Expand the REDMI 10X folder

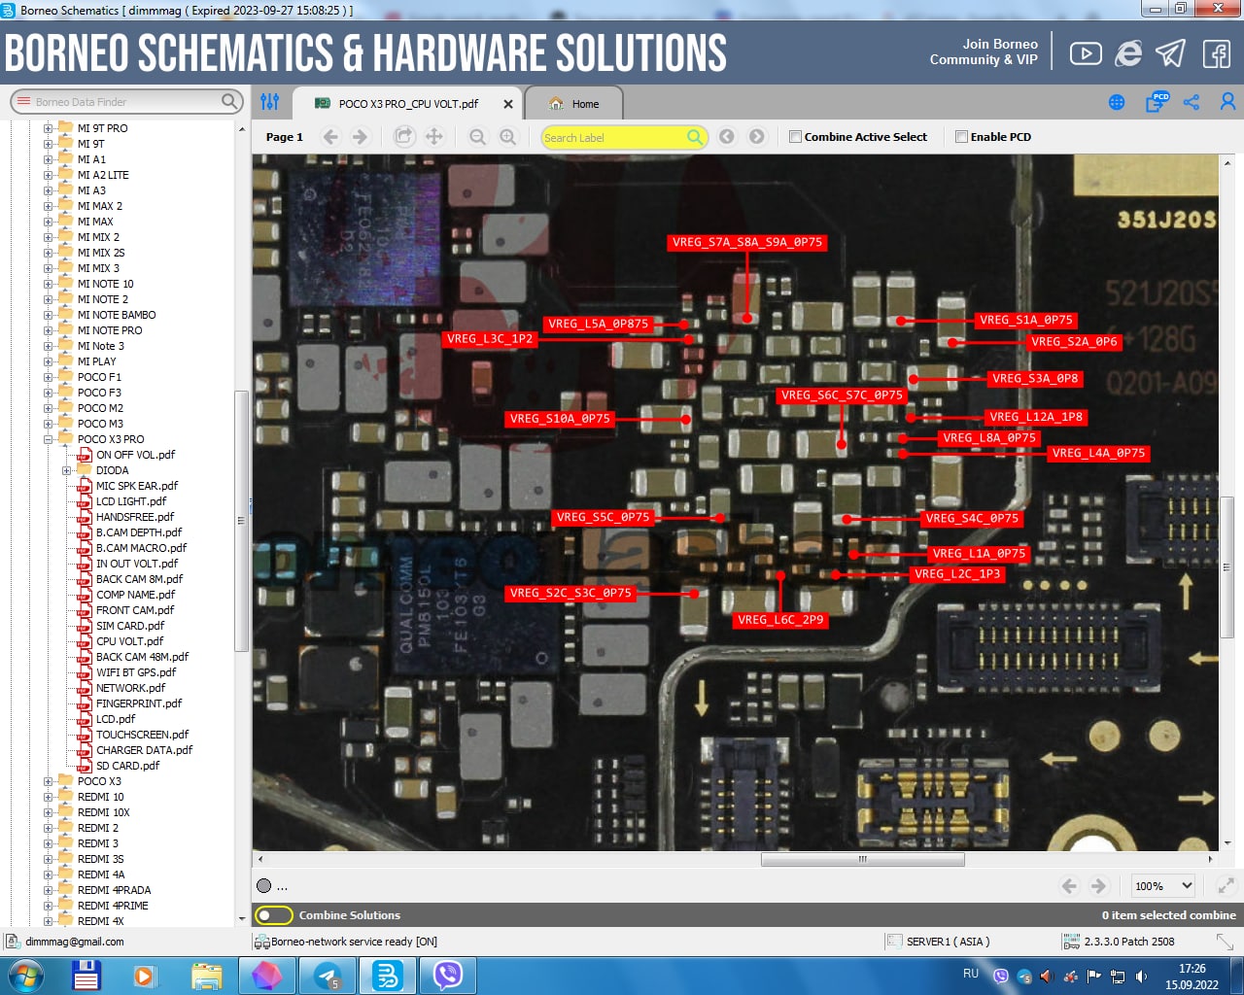[x=48, y=812]
